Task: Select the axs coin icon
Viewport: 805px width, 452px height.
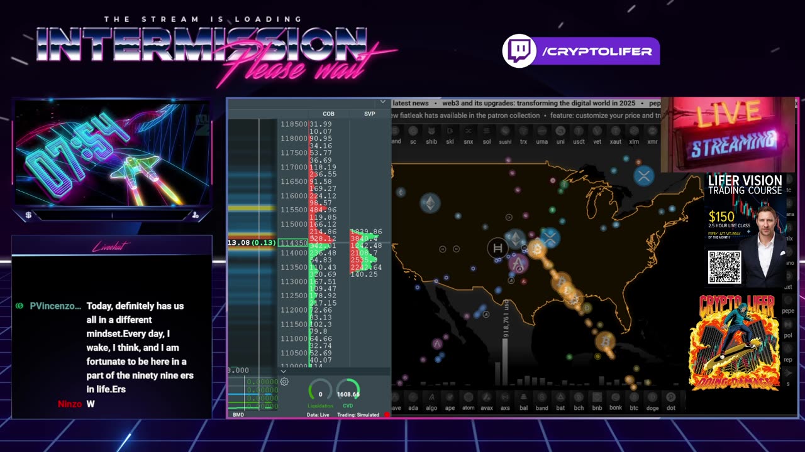Action: (x=505, y=397)
